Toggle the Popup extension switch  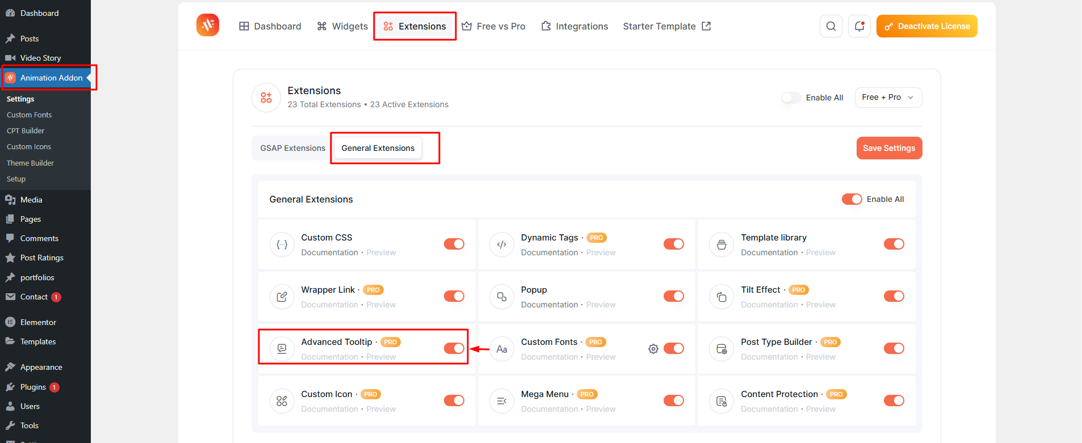coord(674,296)
